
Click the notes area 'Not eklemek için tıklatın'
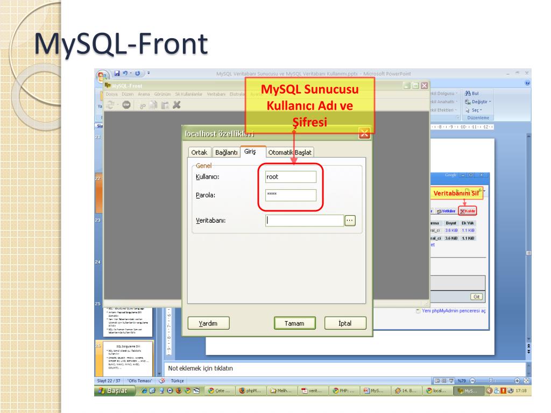(x=344, y=368)
